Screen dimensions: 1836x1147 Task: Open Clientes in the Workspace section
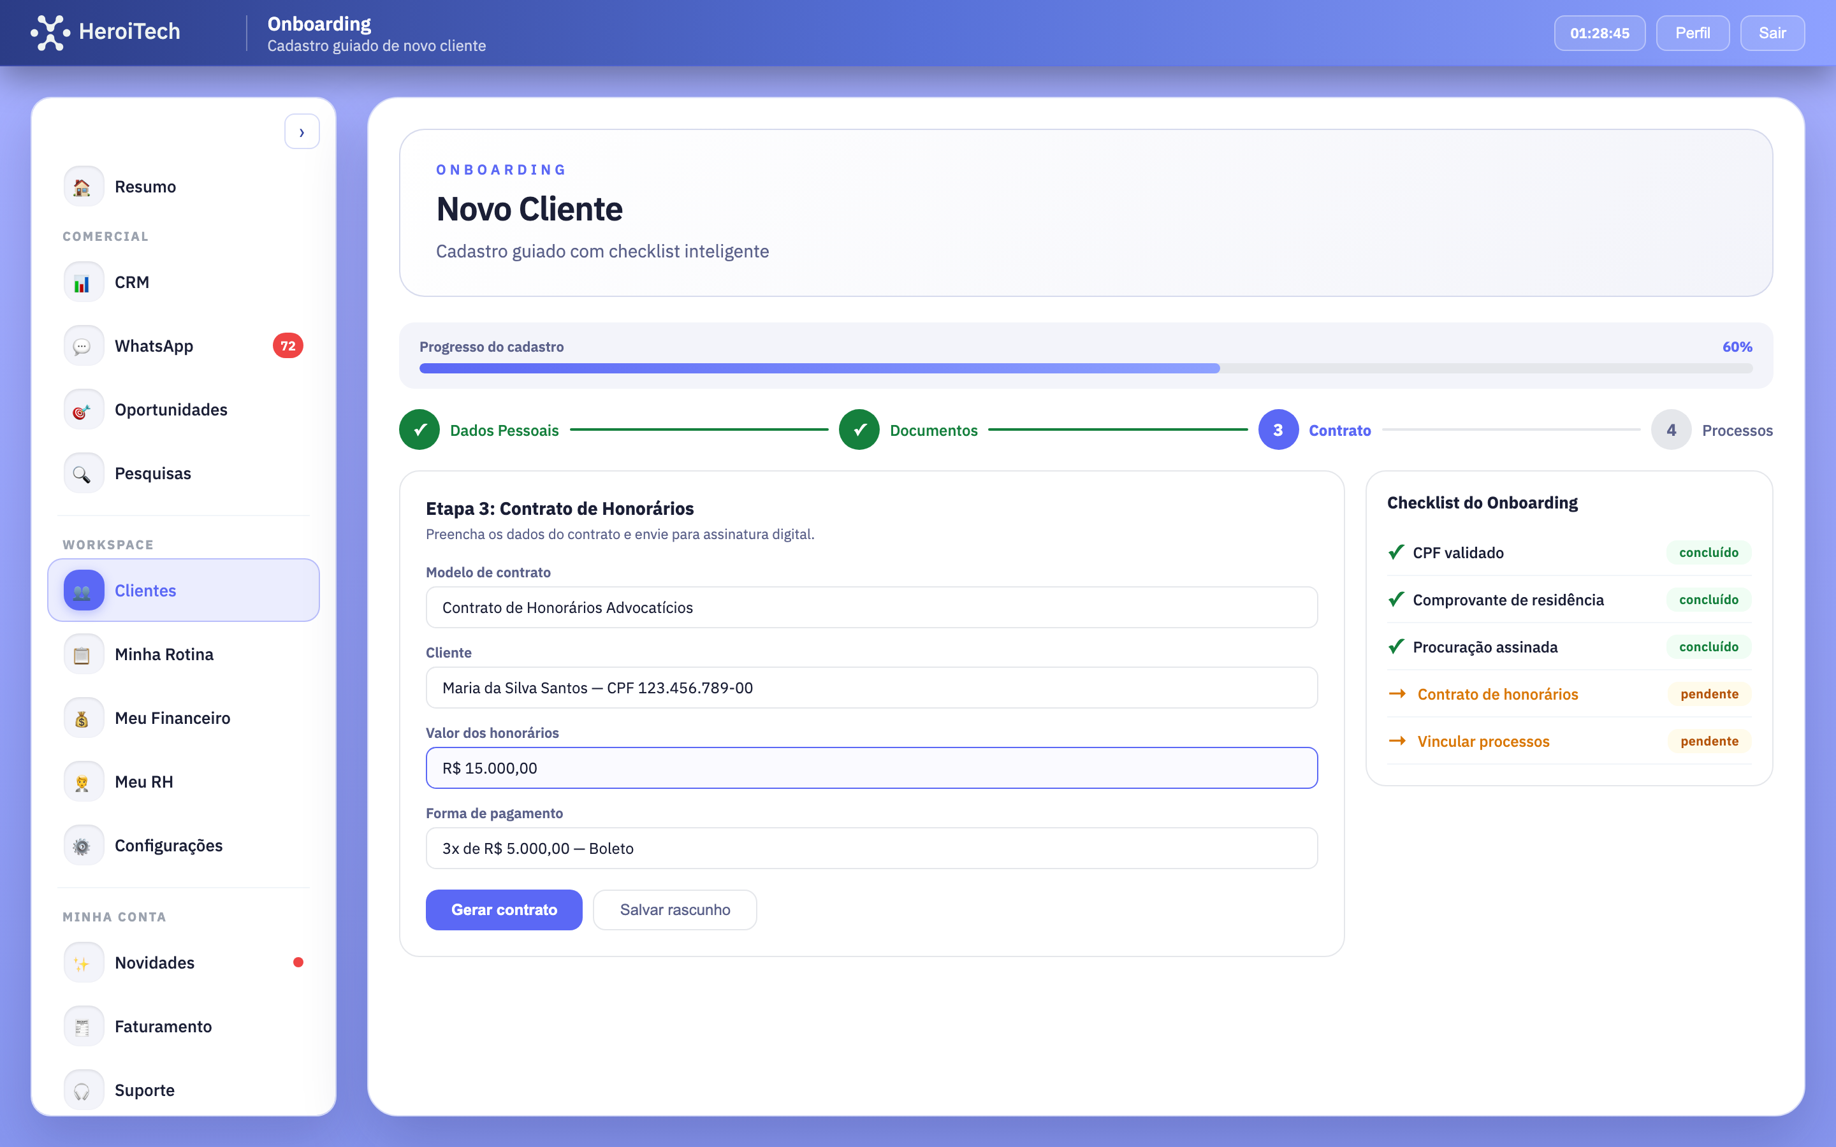click(x=145, y=590)
